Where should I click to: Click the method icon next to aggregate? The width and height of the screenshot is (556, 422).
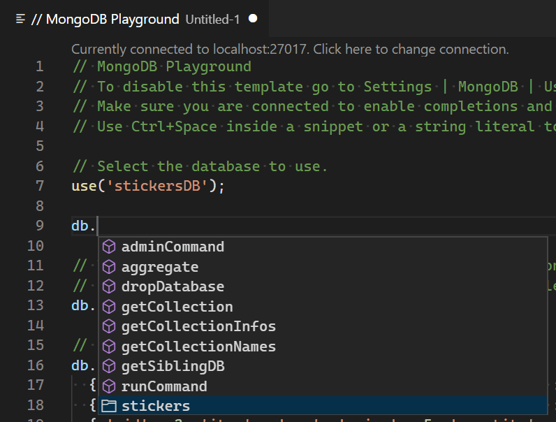click(108, 267)
